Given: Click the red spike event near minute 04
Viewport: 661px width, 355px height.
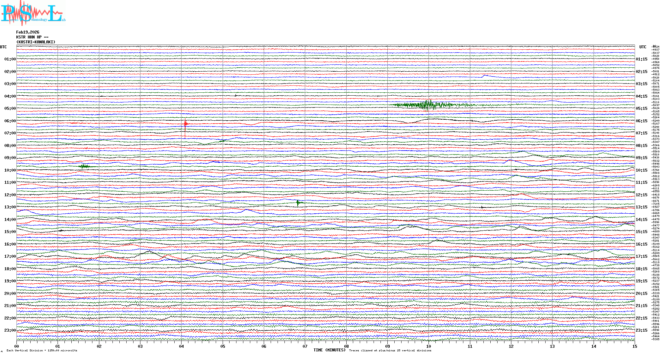Looking at the screenshot, I should pyautogui.click(x=185, y=124).
